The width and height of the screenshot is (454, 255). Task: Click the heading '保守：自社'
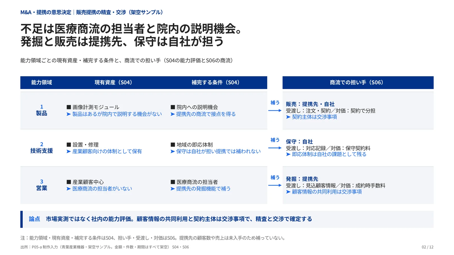point(299,141)
